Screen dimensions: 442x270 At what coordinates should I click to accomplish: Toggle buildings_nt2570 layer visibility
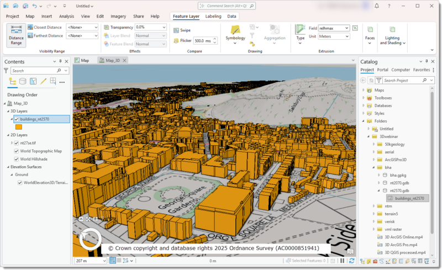pos(17,119)
